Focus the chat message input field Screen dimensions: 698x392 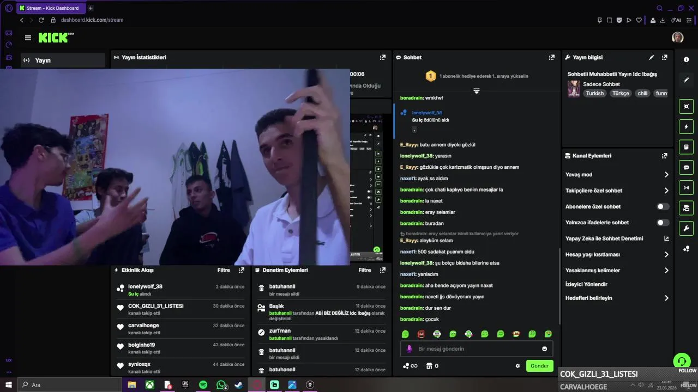pyautogui.click(x=477, y=349)
